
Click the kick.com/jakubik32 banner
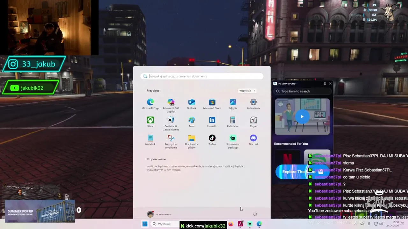tap(203, 226)
